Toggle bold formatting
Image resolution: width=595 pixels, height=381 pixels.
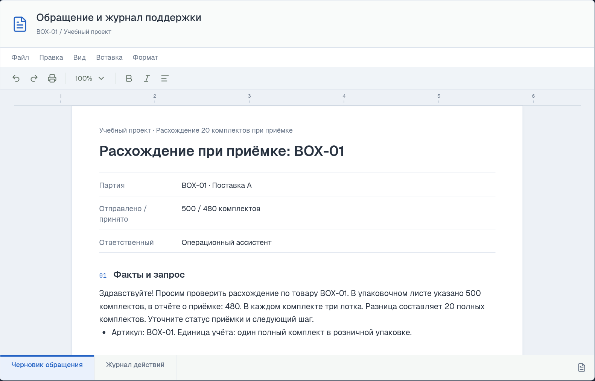129,78
